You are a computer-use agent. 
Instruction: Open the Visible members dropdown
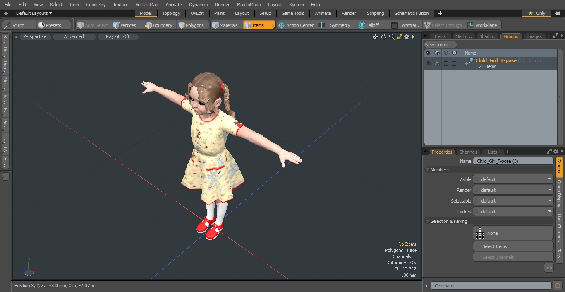tap(513, 179)
